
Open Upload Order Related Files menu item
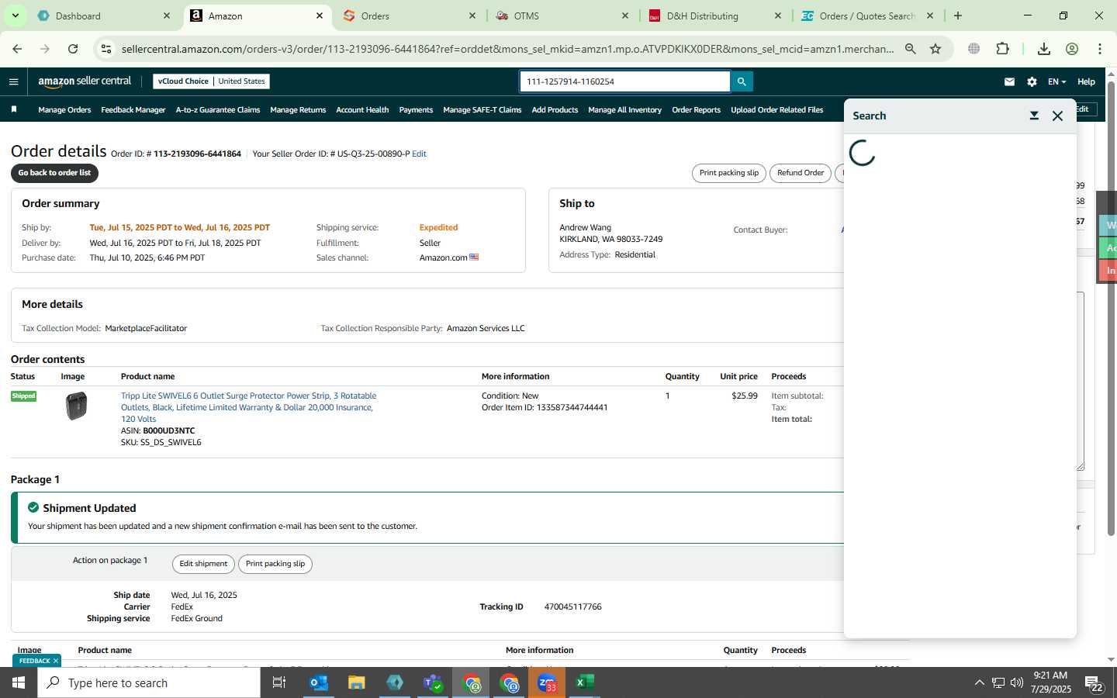776,110
